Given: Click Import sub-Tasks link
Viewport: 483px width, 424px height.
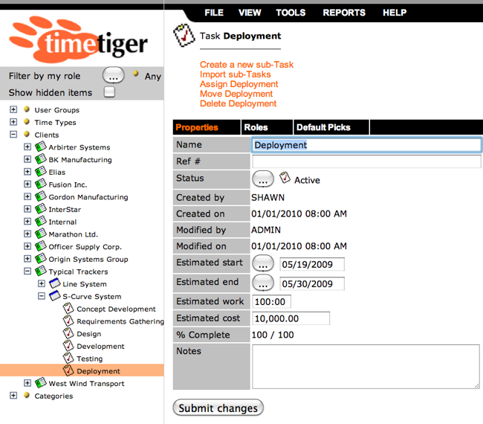Looking at the screenshot, I should 235,74.
